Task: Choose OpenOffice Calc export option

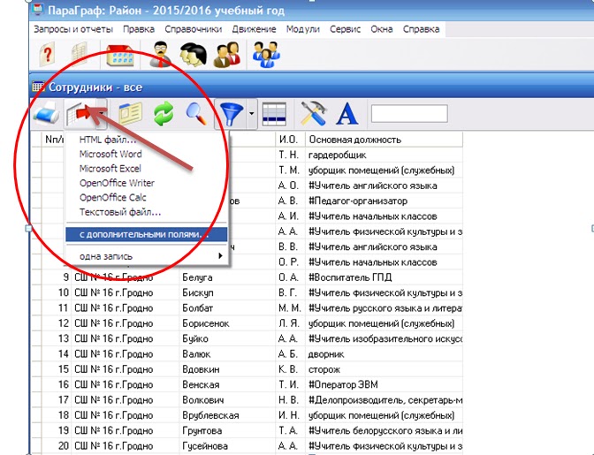Action: point(147,197)
